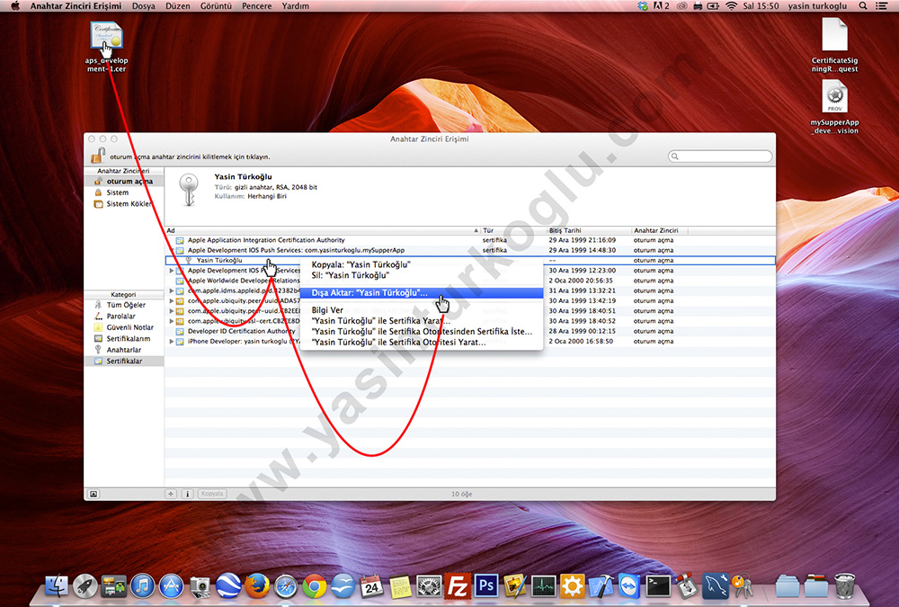Open Launchpad rocket icon in Dock
The height and width of the screenshot is (607, 899).
85,585
